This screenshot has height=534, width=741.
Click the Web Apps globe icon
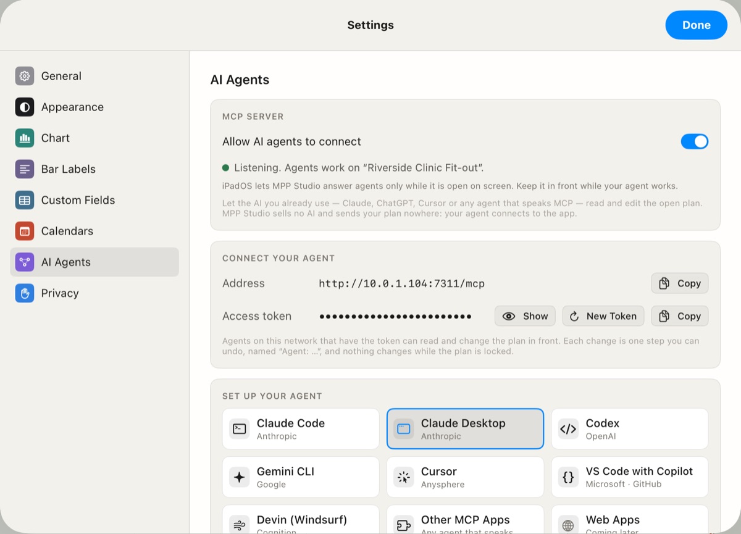tap(568, 525)
